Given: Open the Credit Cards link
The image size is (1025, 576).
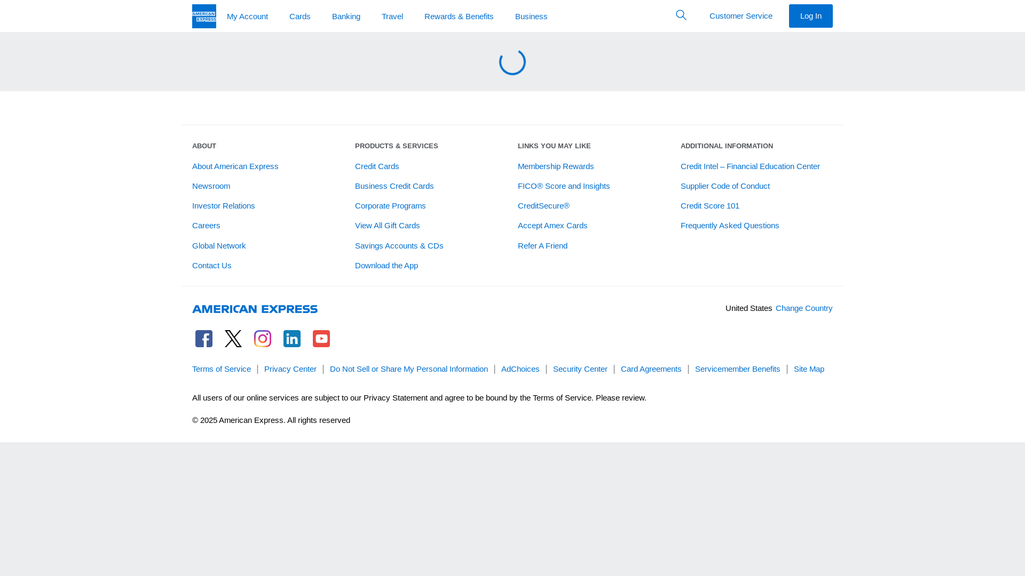Looking at the screenshot, I should click(377, 166).
